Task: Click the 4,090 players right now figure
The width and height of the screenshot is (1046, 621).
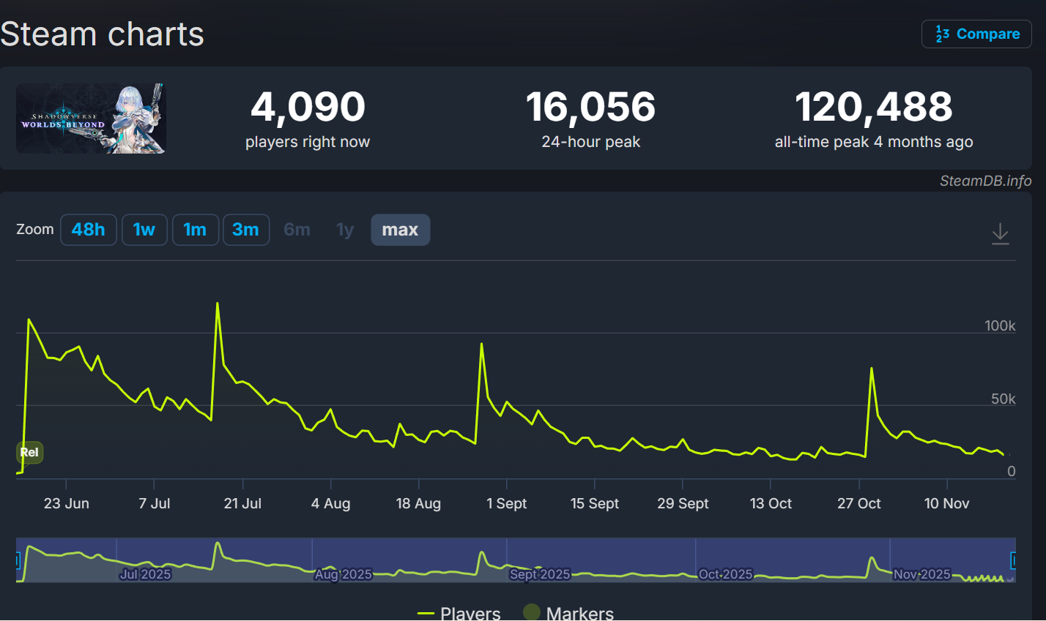Action: 308,107
